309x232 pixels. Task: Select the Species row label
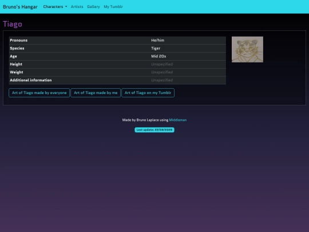coord(17,48)
